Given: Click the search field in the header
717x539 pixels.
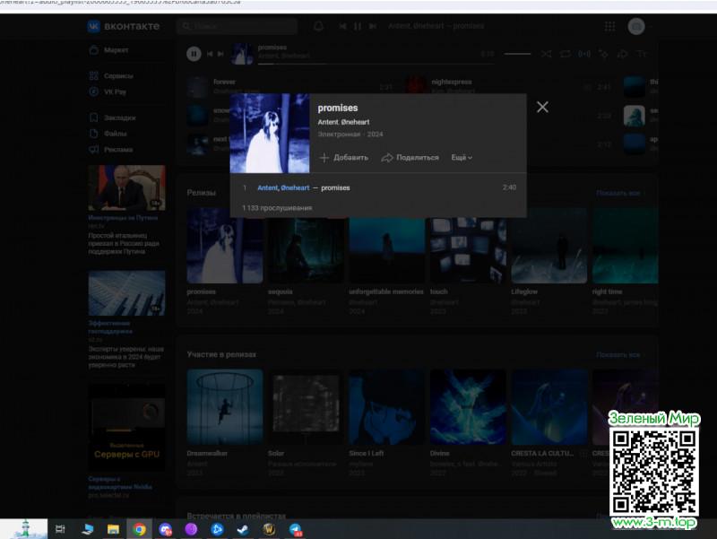Looking at the screenshot, I should (x=238, y=27).
